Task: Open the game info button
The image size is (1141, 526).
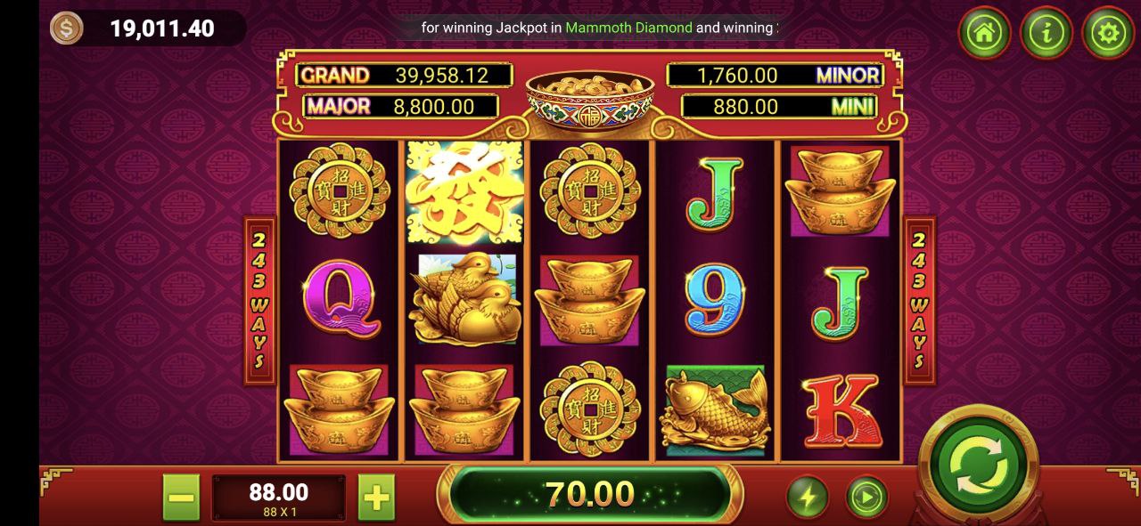Action: pyautogui.click(x=1046, y=33)
